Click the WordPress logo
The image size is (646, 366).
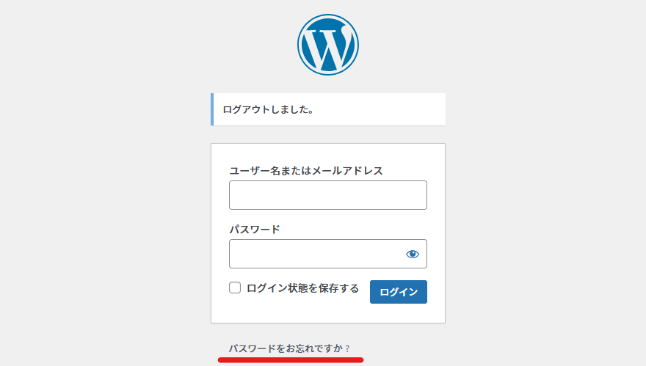pyautogui.click(x=328, y=44)
